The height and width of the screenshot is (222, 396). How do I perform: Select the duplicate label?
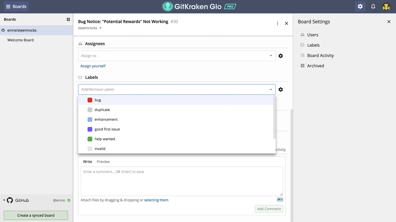pyautogui.click(x=176, y=110)
